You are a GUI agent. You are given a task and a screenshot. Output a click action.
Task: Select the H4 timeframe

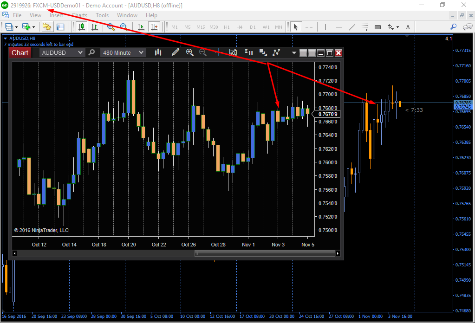(239, 27)
